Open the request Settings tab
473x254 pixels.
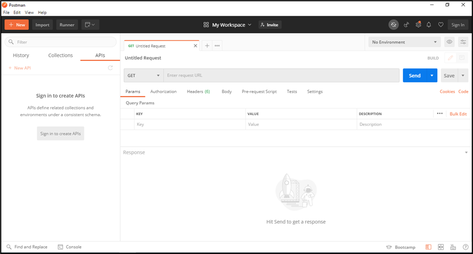pyautogui.click(x=315, y=91)
